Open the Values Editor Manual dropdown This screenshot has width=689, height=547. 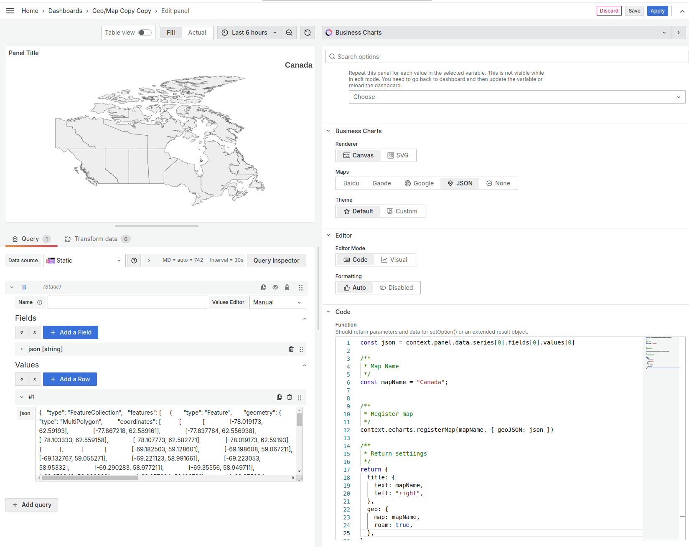click(x=277, y=302)
